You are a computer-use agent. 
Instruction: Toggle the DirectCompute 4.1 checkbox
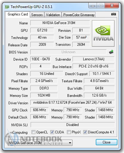click(85, 132)
